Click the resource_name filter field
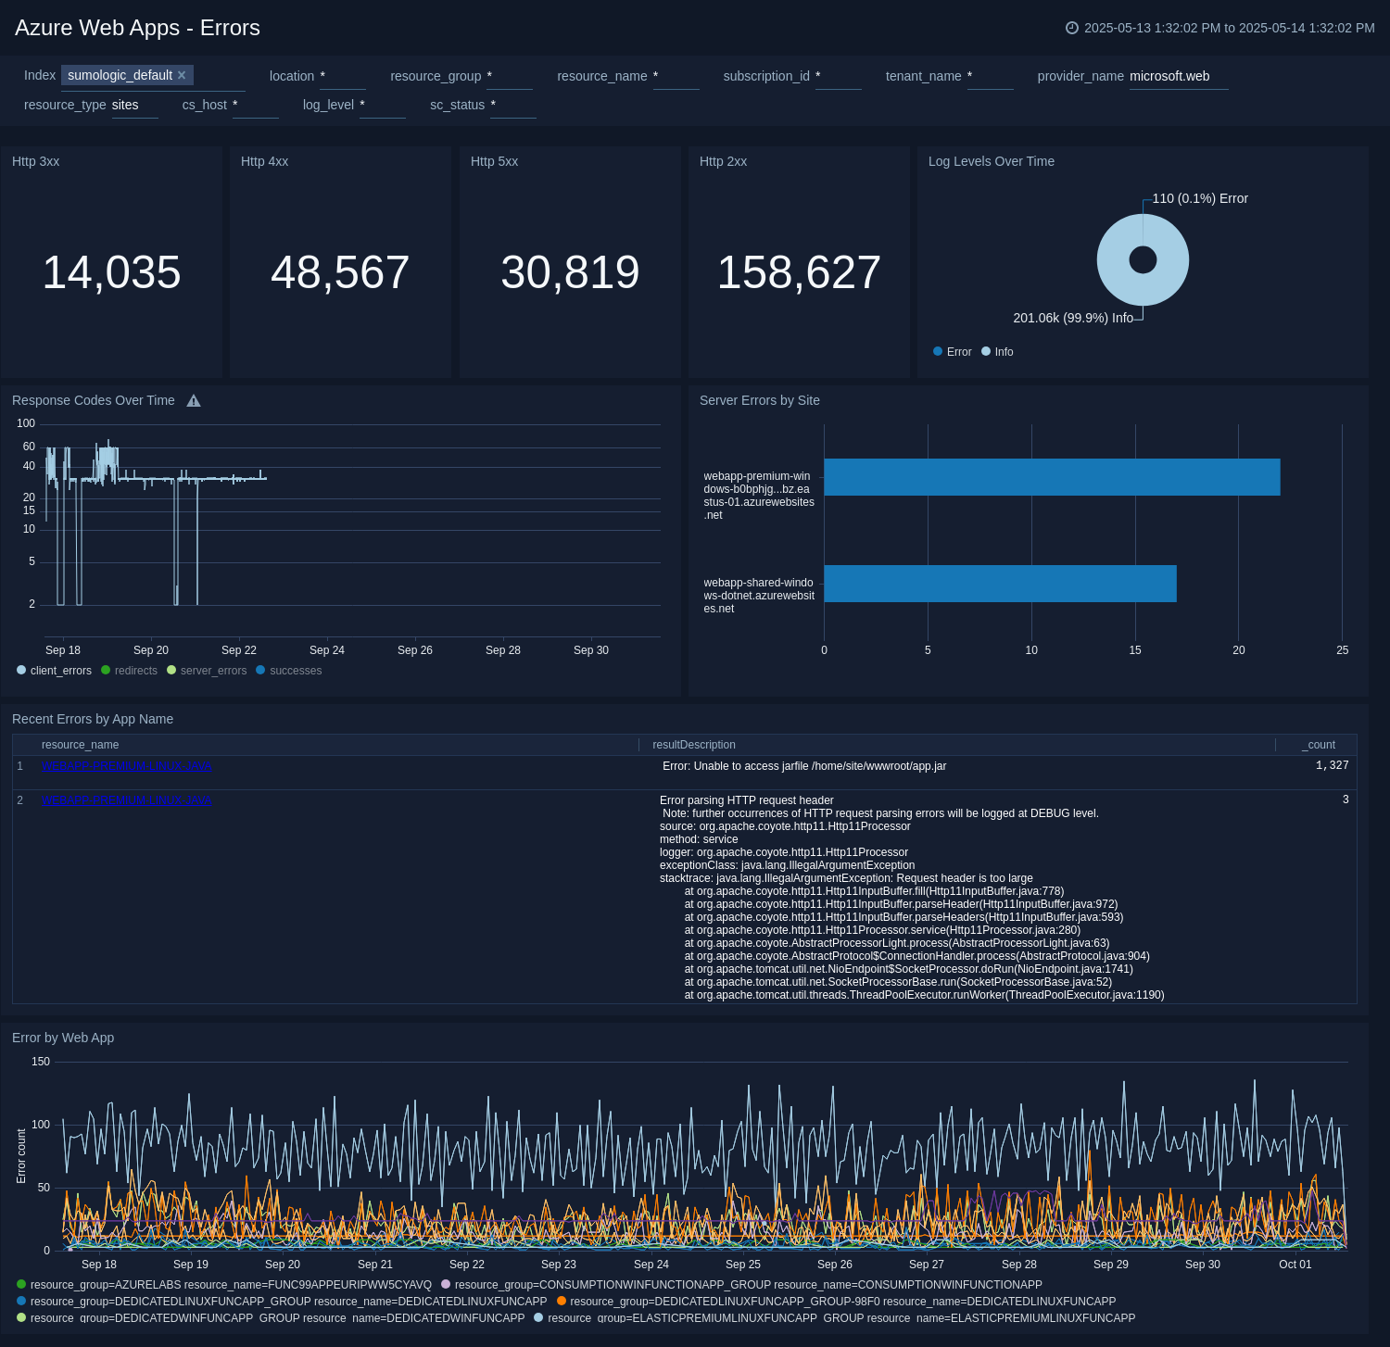The height and width of the screenshot is (1347, 1390). pyautogui.click(x=676, y=77)
